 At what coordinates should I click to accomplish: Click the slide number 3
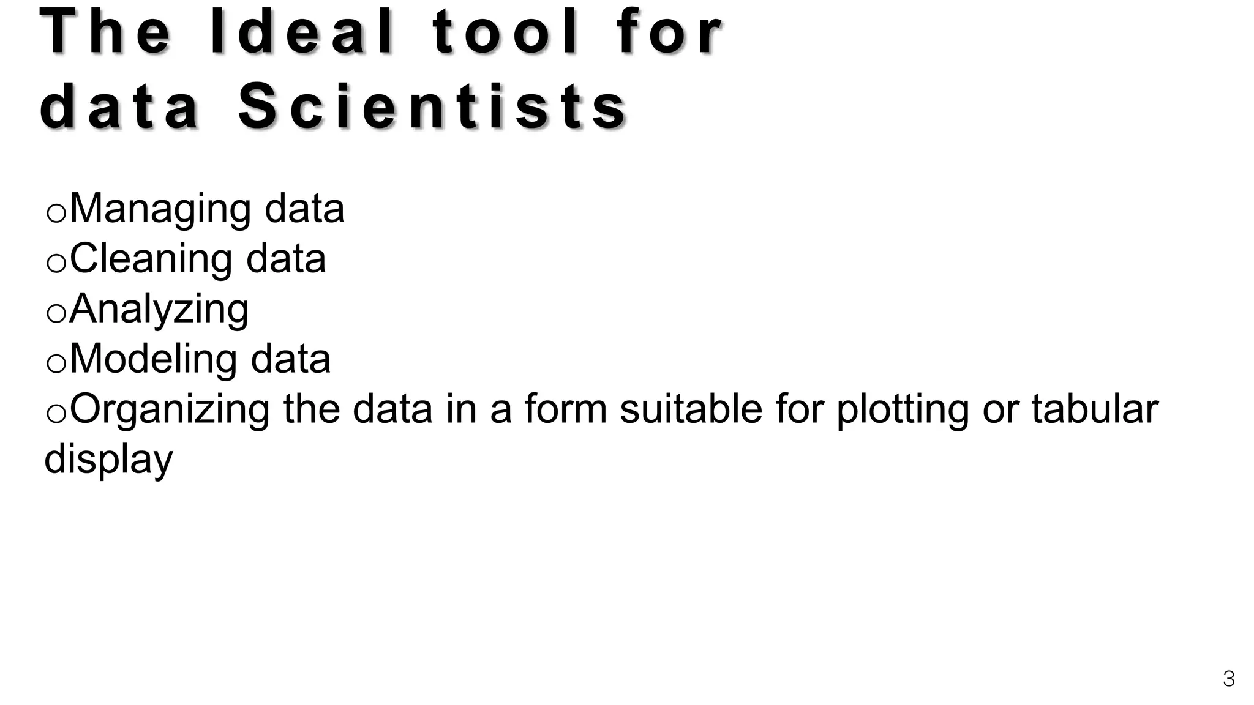1228,679
